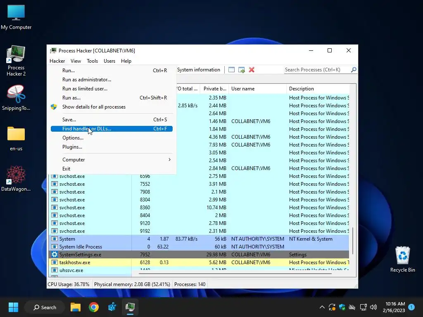
Task: Show hidden tray icons chevron
Action: [322, 307]
